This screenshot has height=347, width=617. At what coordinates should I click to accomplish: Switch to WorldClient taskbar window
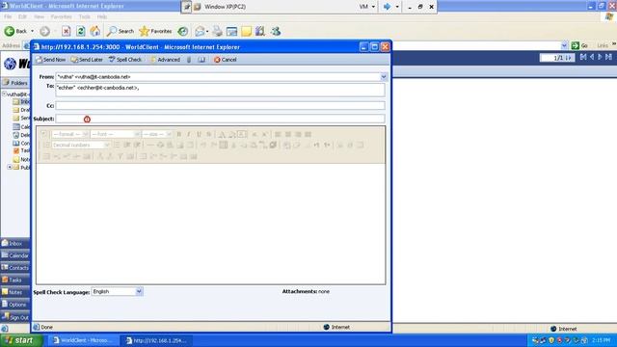tap(83, 340)
